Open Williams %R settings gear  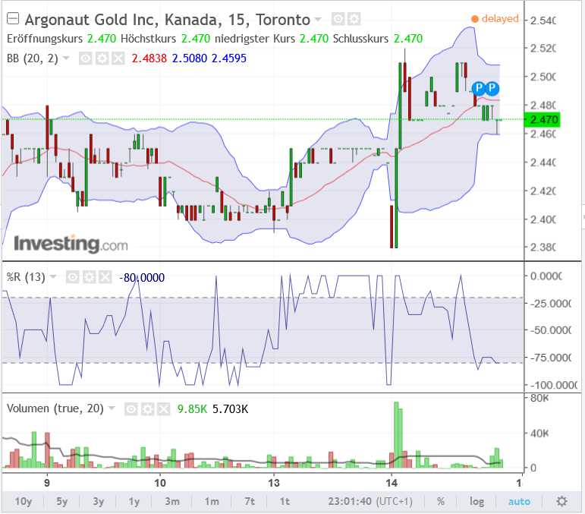click(90, 277)
